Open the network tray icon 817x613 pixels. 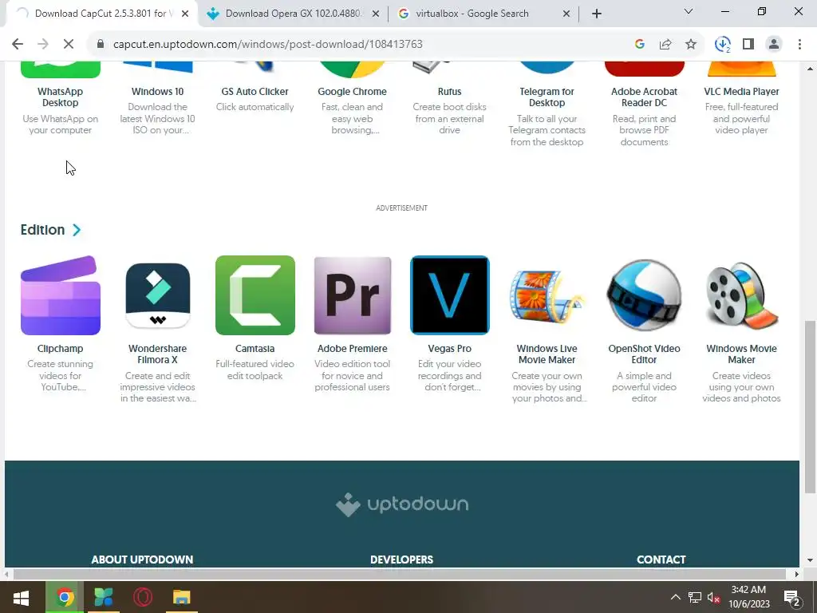[695, 597]
